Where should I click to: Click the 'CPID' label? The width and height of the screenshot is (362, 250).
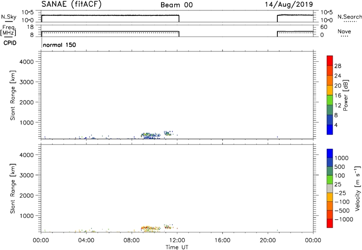10,43
